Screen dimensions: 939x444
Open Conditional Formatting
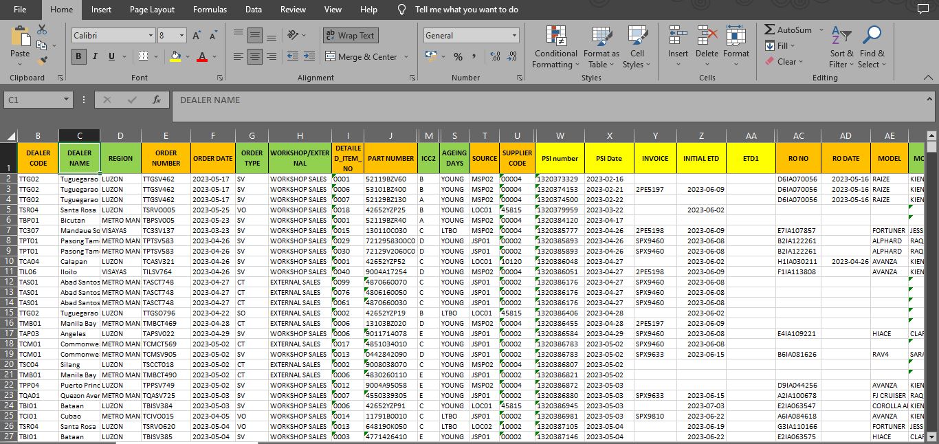pos(555,47)
